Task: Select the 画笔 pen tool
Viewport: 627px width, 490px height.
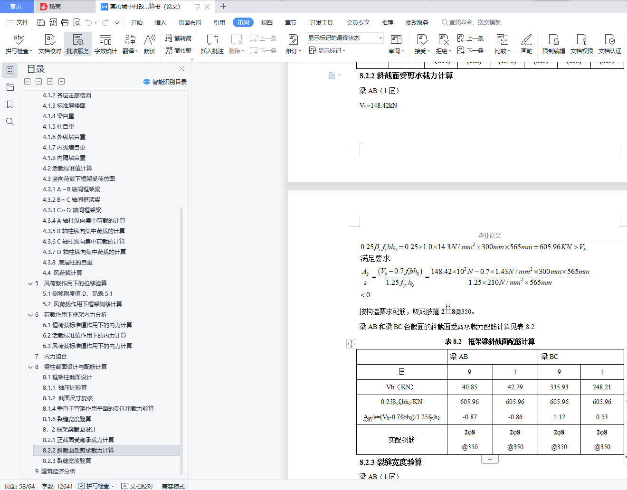Action: click(527, 44)
